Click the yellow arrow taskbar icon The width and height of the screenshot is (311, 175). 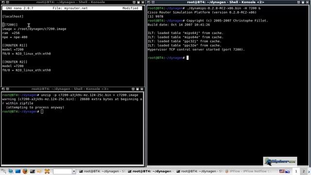39,171
